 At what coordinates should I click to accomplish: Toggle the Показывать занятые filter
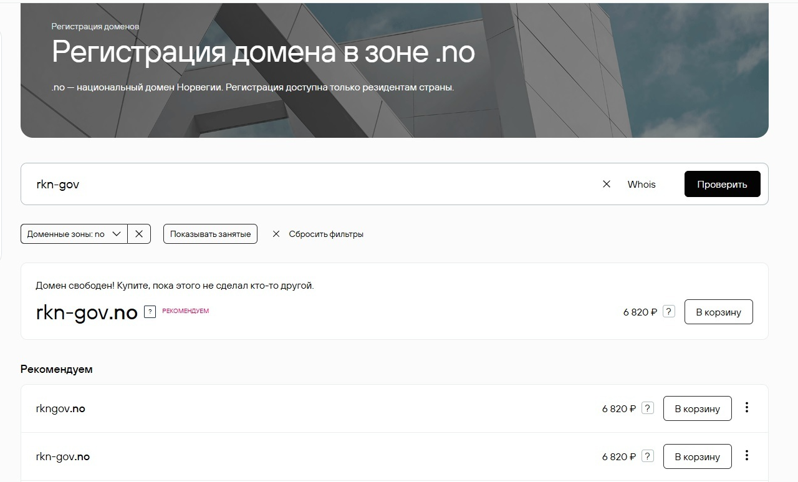click(x=210, y=234)
